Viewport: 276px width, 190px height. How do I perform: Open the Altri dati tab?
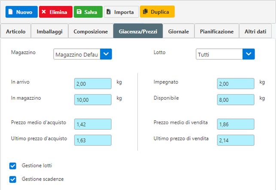click(x=255, y=31)
